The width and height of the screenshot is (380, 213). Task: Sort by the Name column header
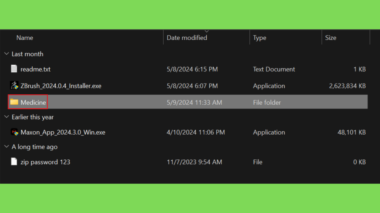point(25,38)
